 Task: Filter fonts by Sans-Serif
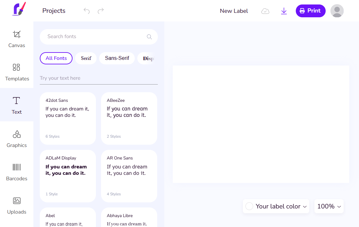(117, 58)
